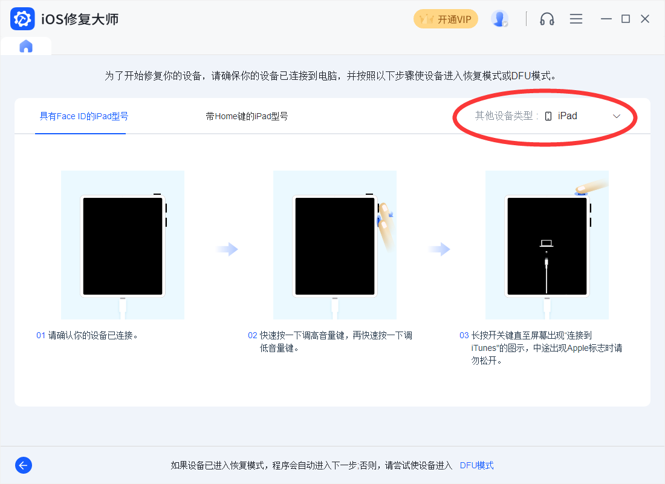Click step 03 power button illustration
This screenshot has height=484, width=665.
click(x=547, y=245)
